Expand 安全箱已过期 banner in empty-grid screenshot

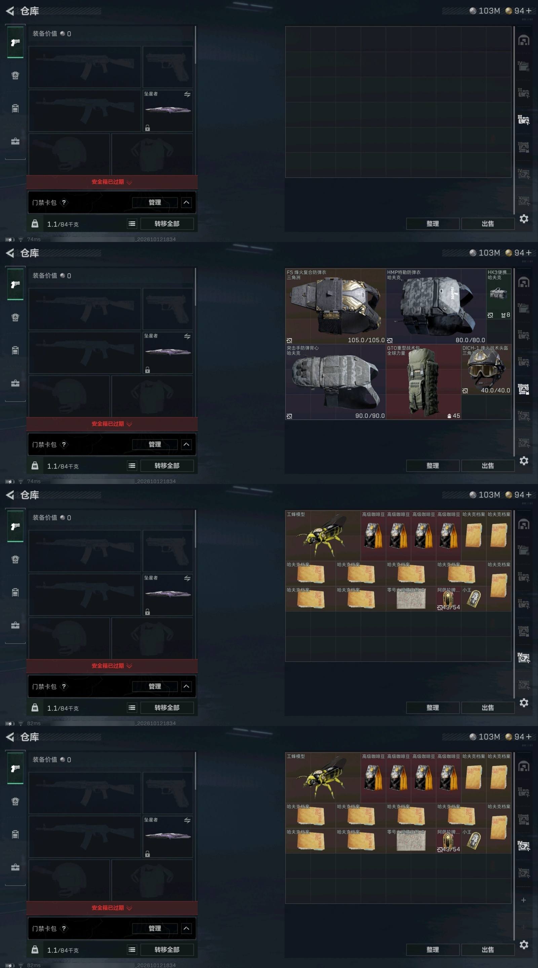click(112, 182)
